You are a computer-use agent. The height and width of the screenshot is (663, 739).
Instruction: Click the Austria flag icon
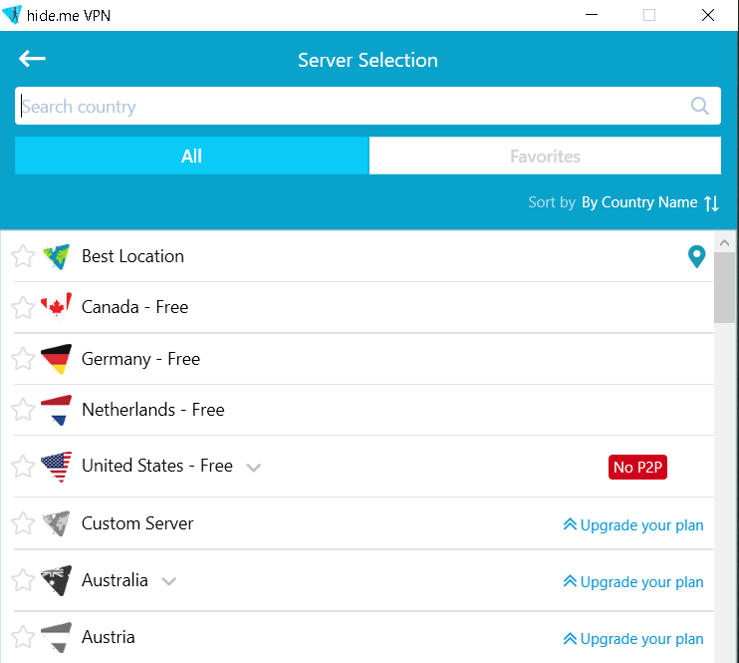coord(57,637)
